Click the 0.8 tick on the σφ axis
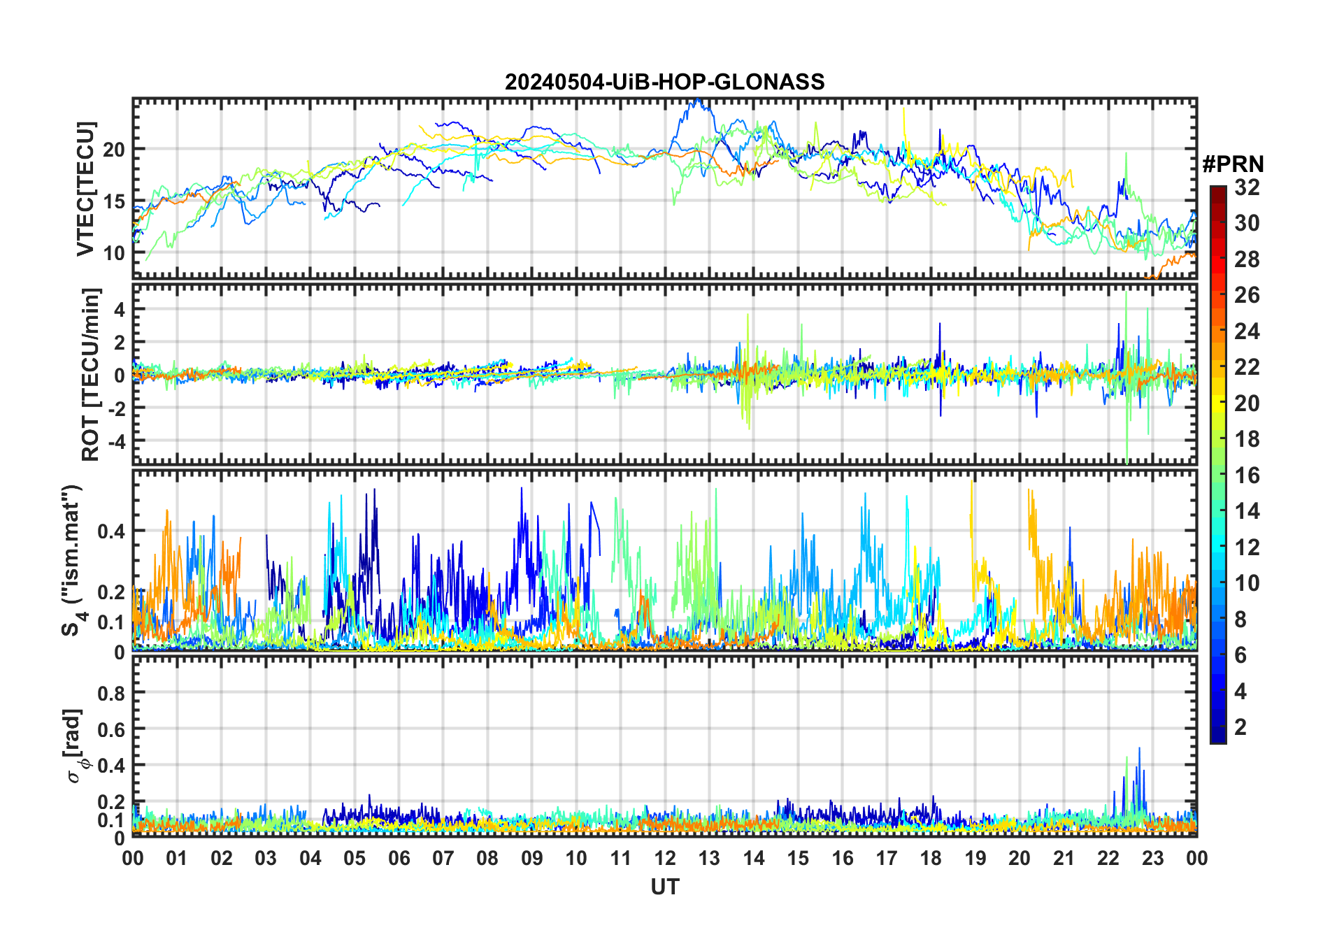This screenshot has height=930, width=1330. (x=110, y=694)
